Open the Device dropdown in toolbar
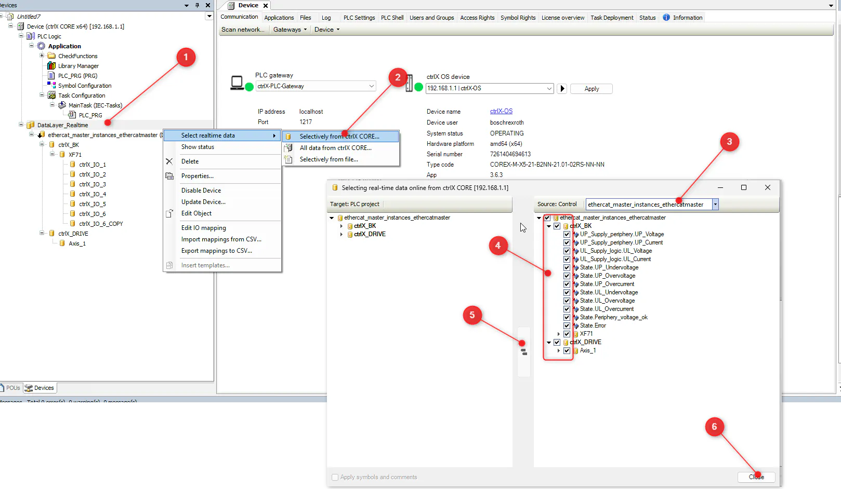This screenshot has height=489, width=841. point(326,30)
